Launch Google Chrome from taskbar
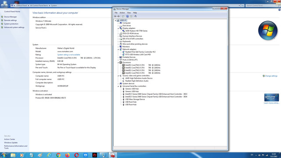Viewport: 281px width, 158px height. click(x=58, y=155)
